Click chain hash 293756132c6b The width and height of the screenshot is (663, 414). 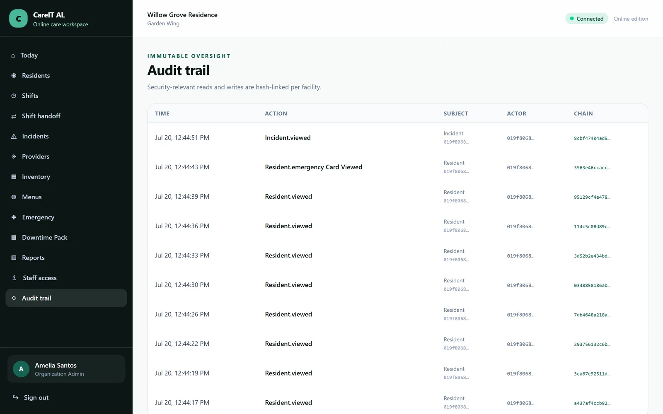pos(592,344)
